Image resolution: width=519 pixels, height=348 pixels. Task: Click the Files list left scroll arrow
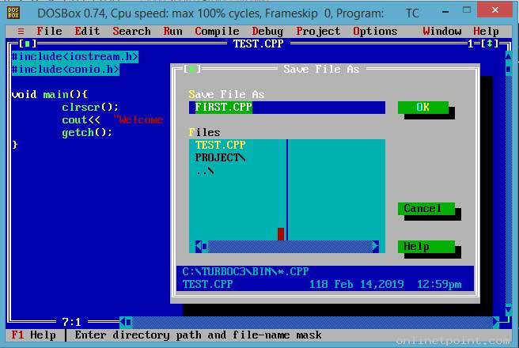(199, 247)
